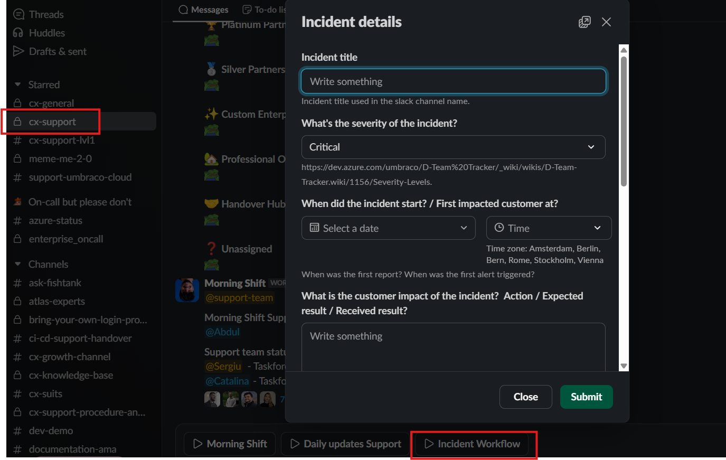The width and height of the screenshot is (726, 460).
Task: Click the scrollbar down arrow in the dialog
Action: 624,366
